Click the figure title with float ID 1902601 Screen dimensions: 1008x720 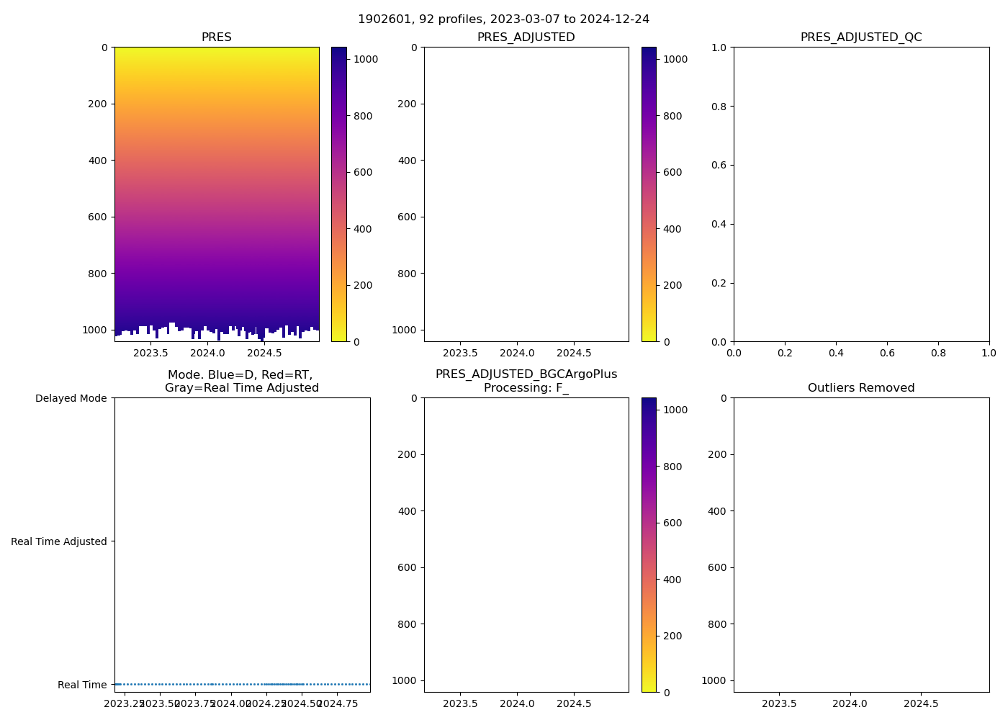coord(503,19)
